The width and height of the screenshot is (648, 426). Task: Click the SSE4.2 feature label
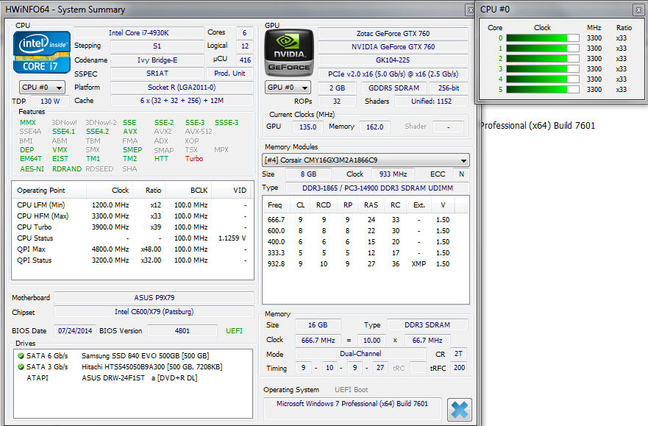[x=98, y=132]
